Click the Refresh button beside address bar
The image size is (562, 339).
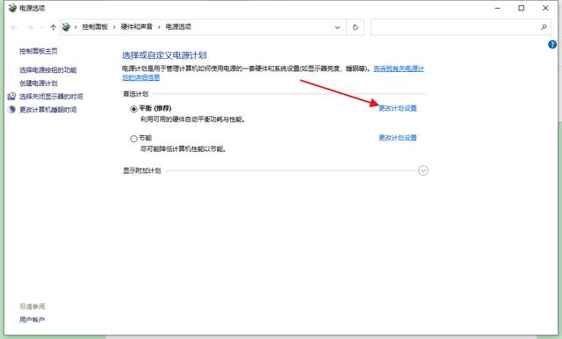[355, 27]
